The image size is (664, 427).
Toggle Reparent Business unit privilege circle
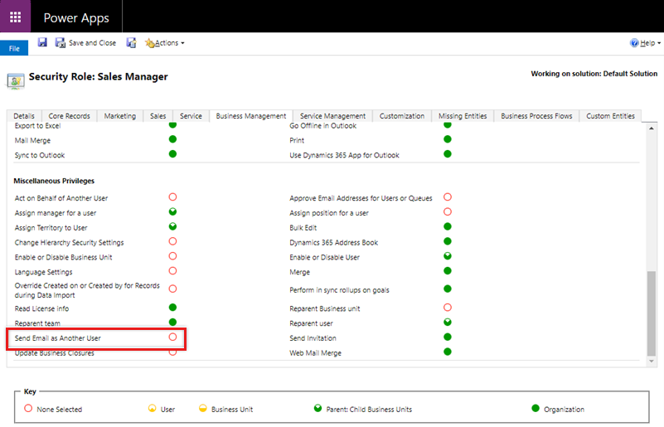click(448, 308)
